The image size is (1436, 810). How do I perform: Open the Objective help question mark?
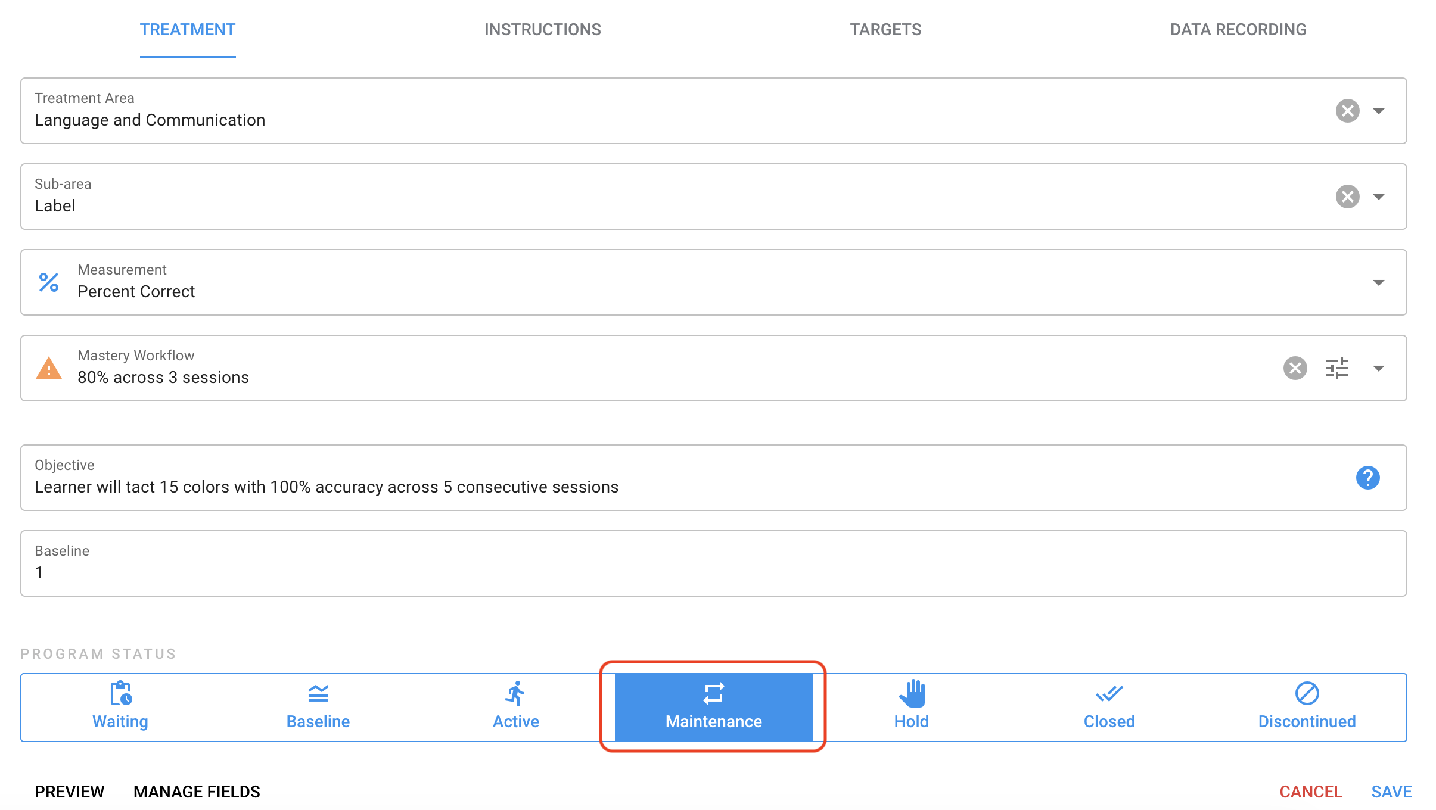[1367, 478]
